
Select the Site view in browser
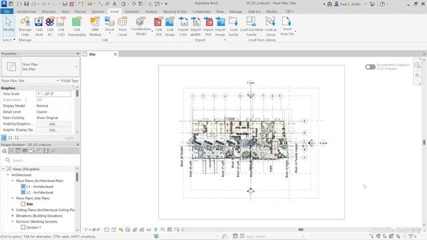click(29, 204)
